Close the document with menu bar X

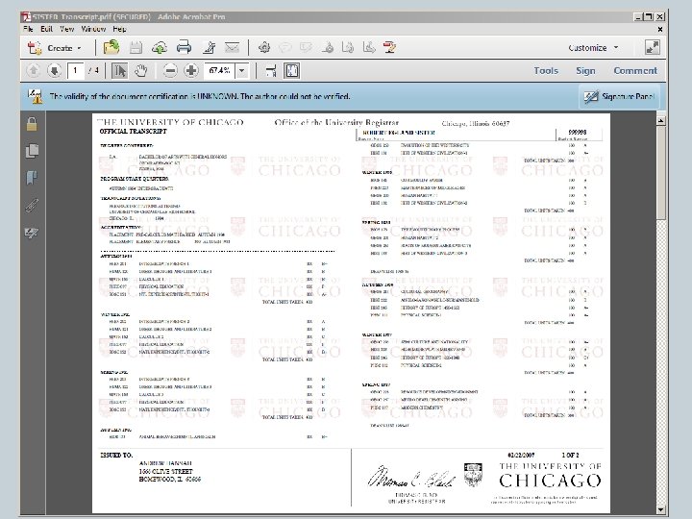660,29
